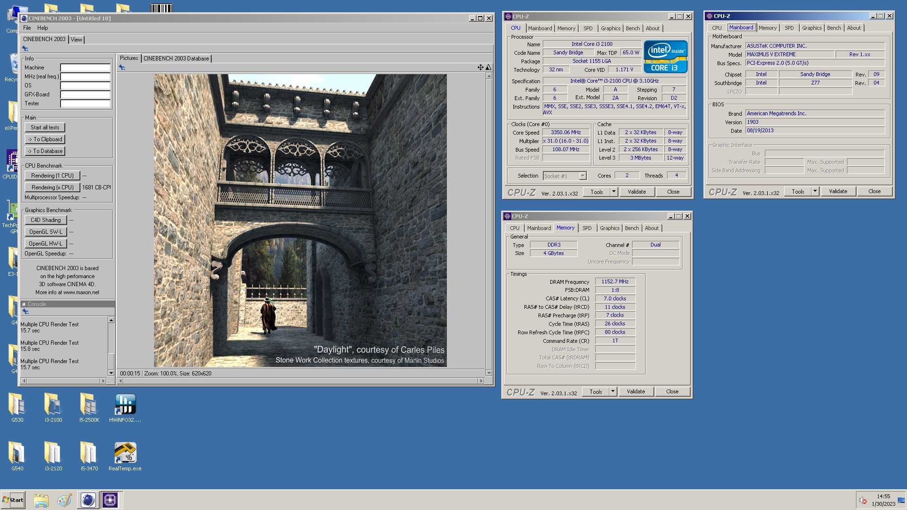
Task: Click the pin icon under CINEBENCH 2003 tab
Action: [26, 49]
